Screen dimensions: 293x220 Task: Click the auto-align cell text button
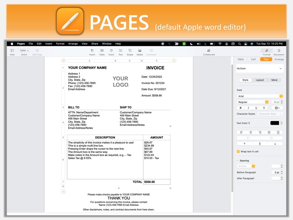[x=278, y=133]
